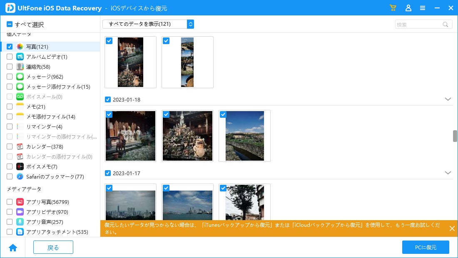Click the search magnifier icon
Viewport: 458px width, 258px height.
(x=445, y=25)
